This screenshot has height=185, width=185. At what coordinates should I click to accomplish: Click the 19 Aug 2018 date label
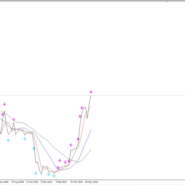coord(18,182)
